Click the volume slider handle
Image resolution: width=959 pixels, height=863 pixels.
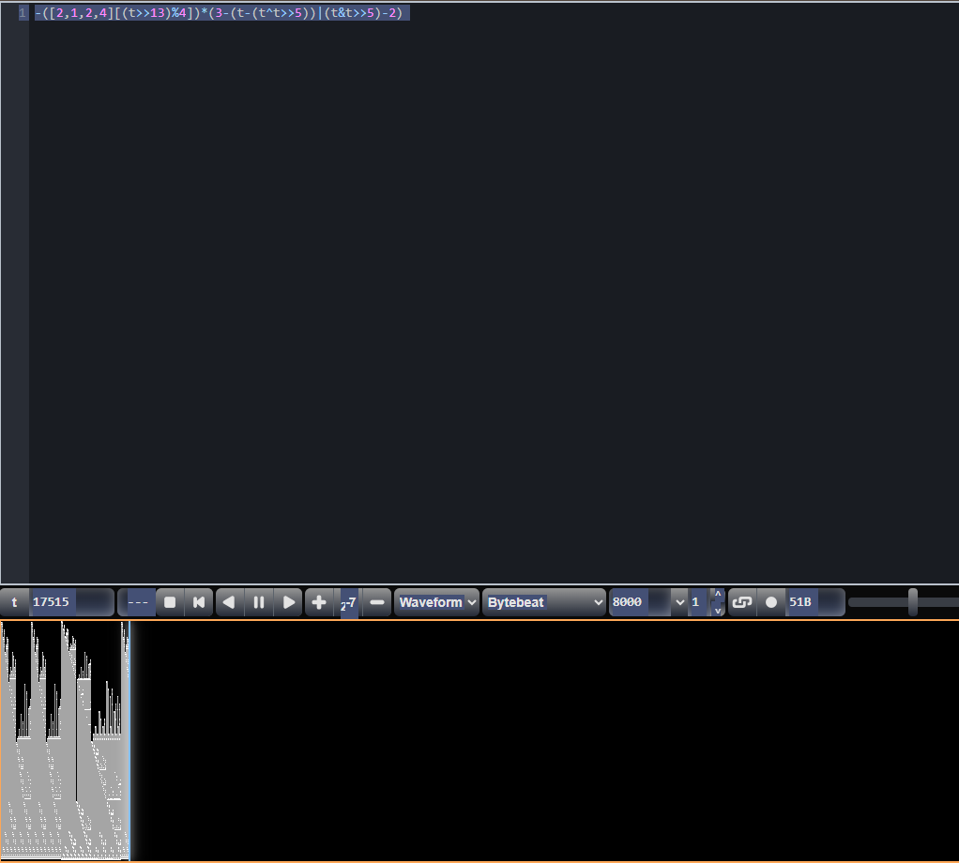click(912, 602)
